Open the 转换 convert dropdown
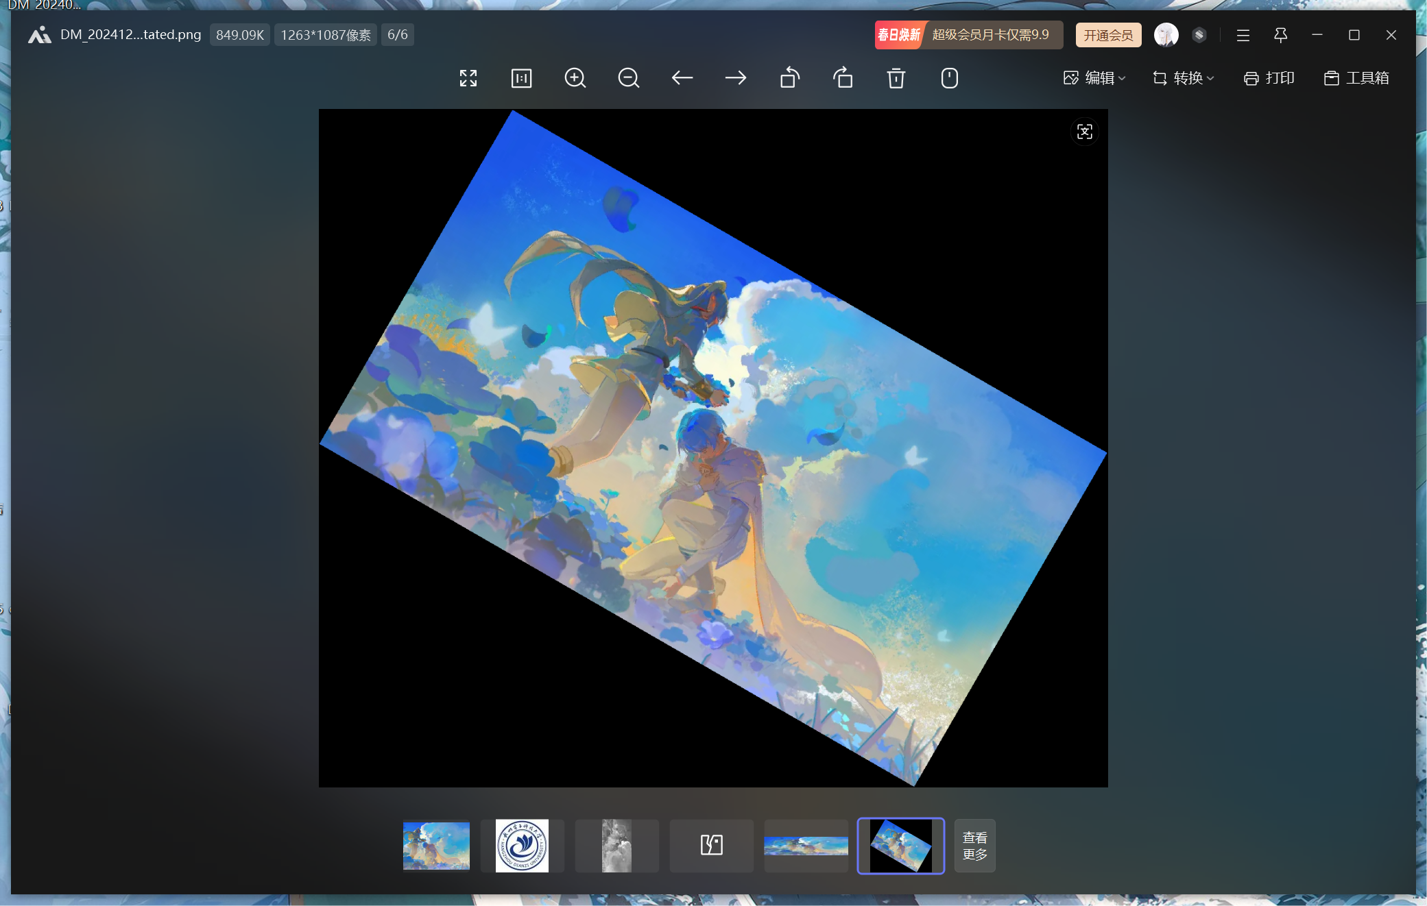This screenshot has height=906, width=1427. tap(1184, 78)
